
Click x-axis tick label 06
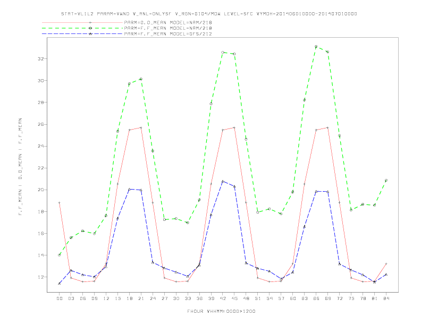tap(83, 298)
